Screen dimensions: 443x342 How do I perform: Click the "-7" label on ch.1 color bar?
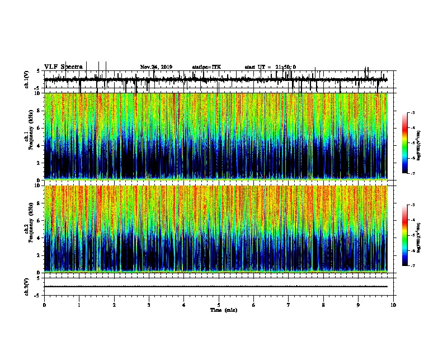(412, 173)
